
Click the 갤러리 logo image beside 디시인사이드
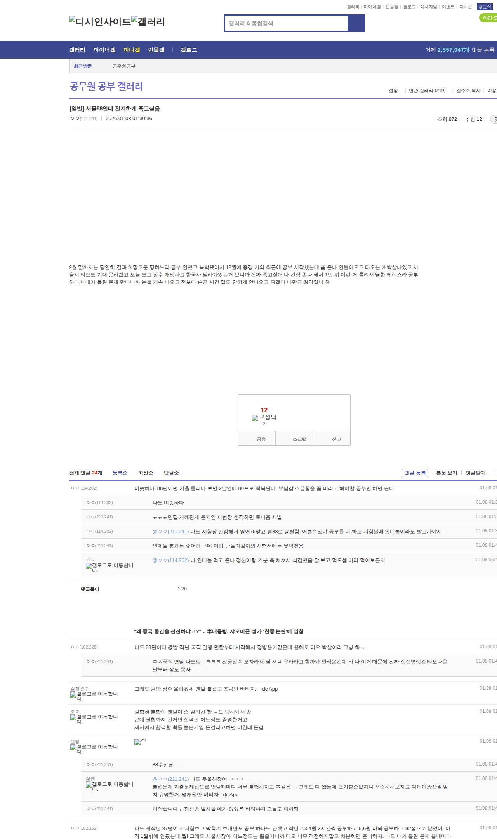[148, 21]
